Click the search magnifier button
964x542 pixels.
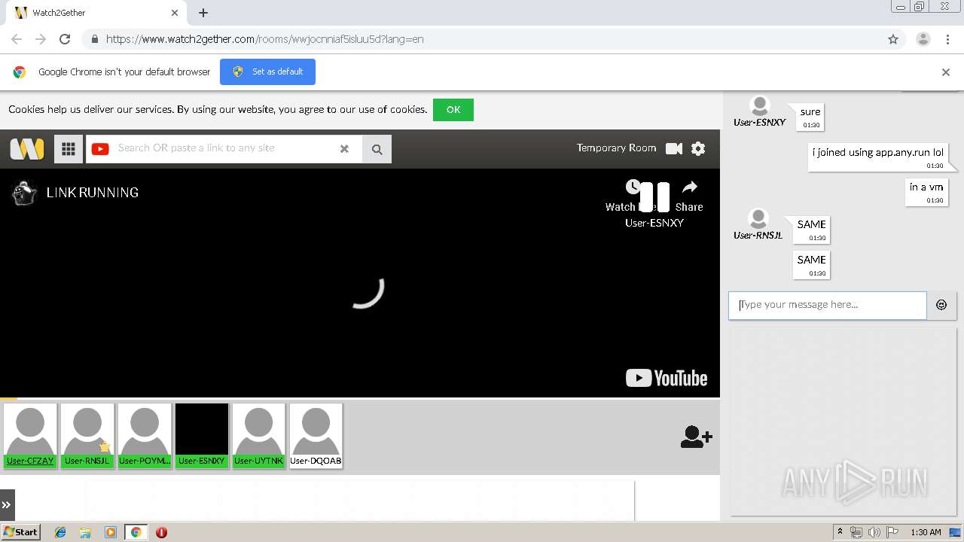coord(377,149)
